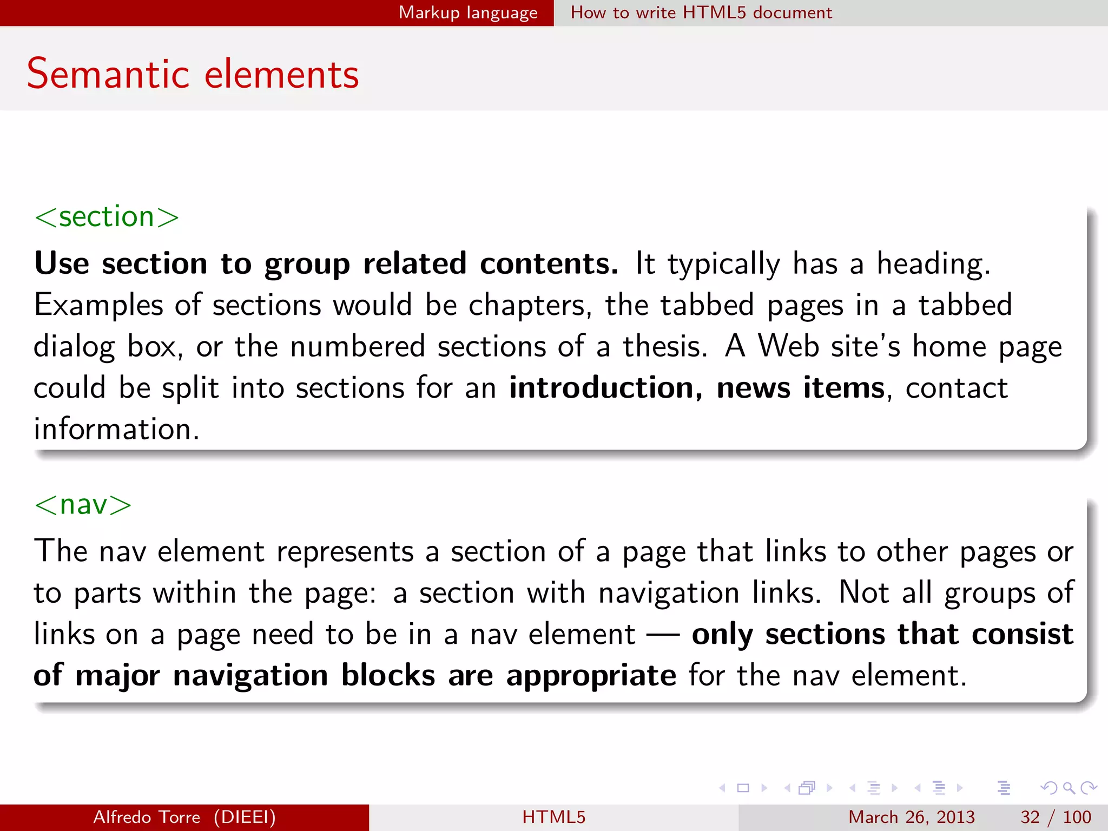Screen dimensions: 1108x831
Task: Jump to next subsection arrow
Action: tap(895, 788)
